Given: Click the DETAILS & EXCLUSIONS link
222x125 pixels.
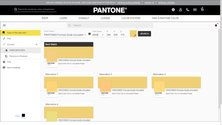Looking at the screenshot, I should pos(128,2).
